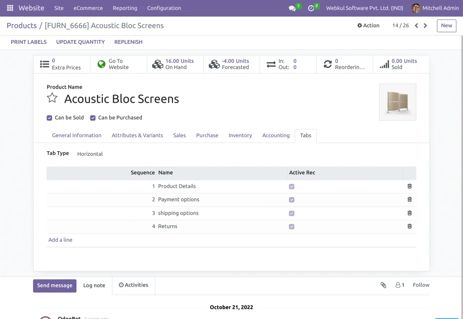This screenshot has width=463, height=319.
Task: Open the conversations chat bubble icon
Action: [292, 8]
